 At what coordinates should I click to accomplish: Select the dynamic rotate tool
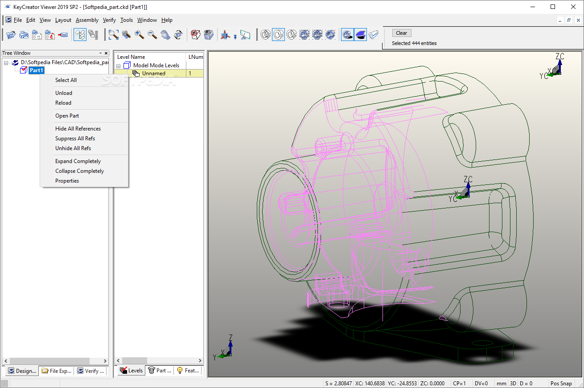(x=178, y=35)
